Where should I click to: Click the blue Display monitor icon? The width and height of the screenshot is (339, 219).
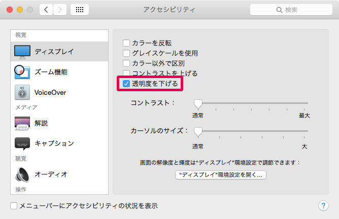click(22, 52)
